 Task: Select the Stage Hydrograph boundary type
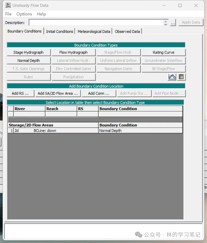pos(28,52)
